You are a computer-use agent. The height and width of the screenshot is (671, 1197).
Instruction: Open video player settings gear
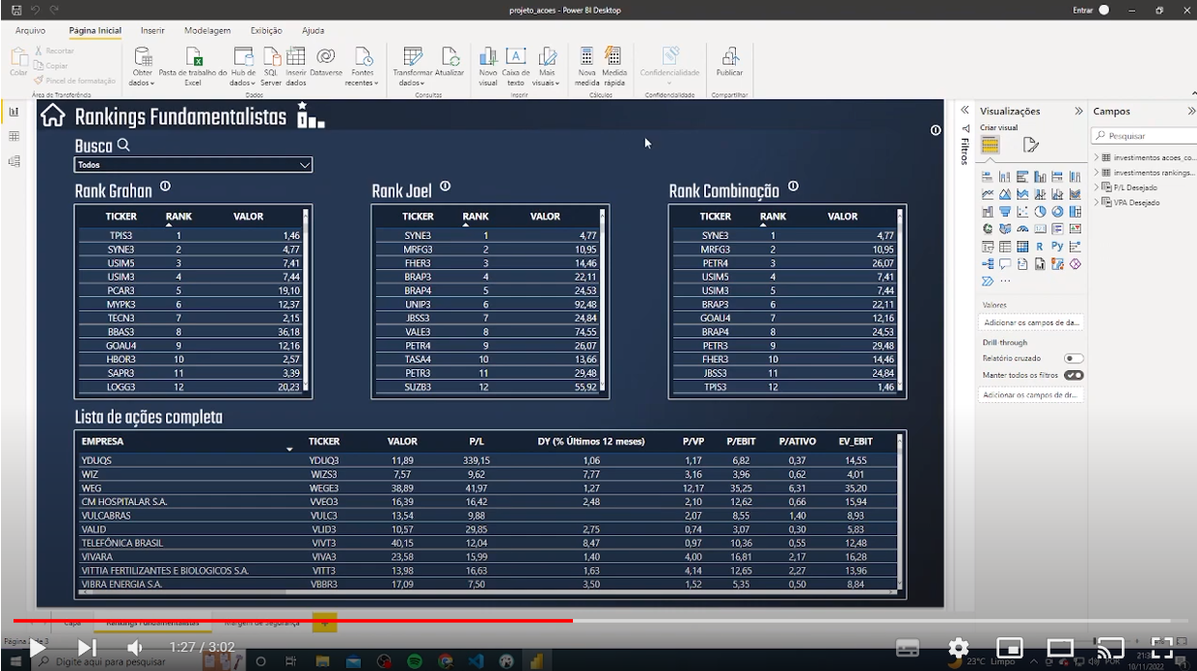[958, 648]
